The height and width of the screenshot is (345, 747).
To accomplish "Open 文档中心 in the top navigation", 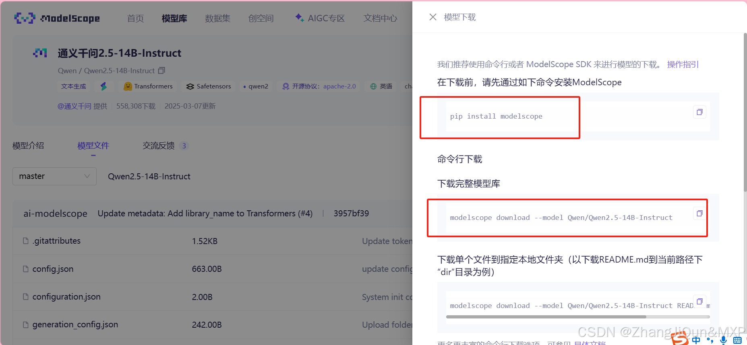I will point(380,18).
